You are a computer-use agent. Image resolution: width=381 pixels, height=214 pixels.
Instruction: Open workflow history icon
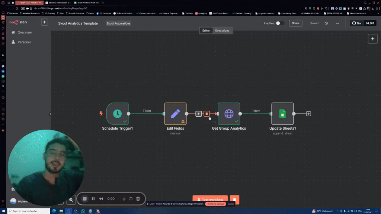point(326,23)
